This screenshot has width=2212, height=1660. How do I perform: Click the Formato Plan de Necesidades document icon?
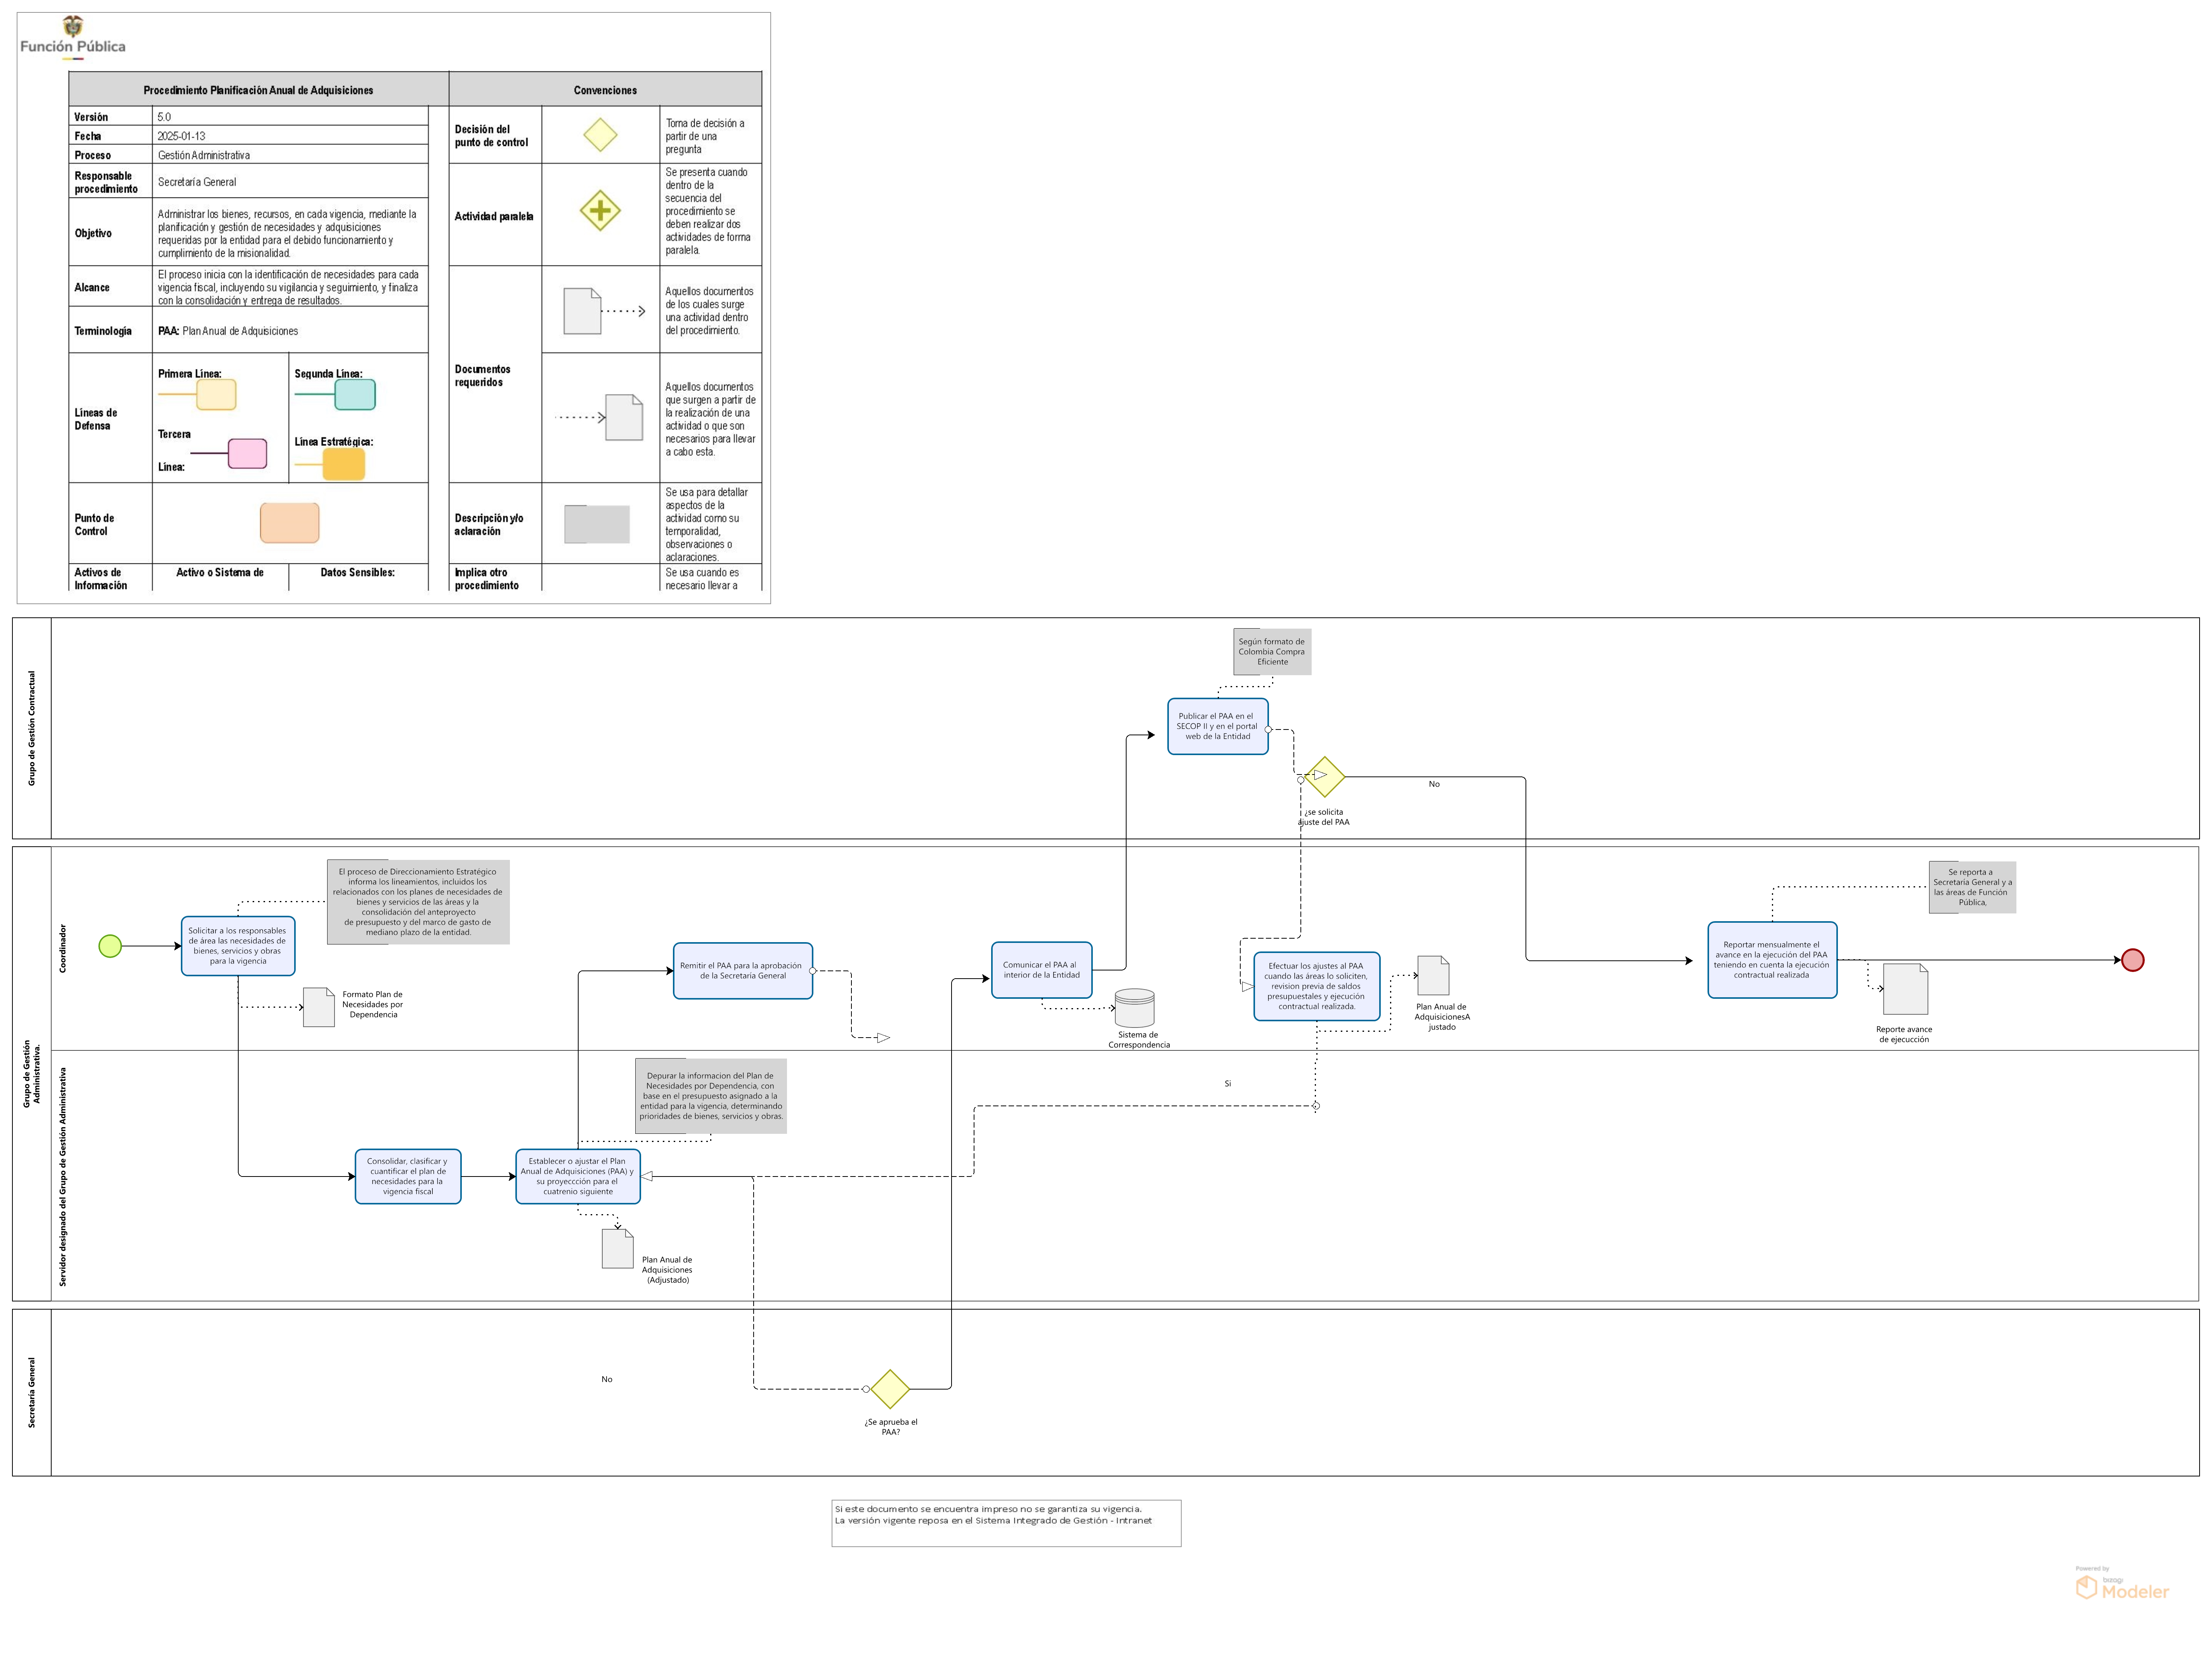[x=319, y=1007]
